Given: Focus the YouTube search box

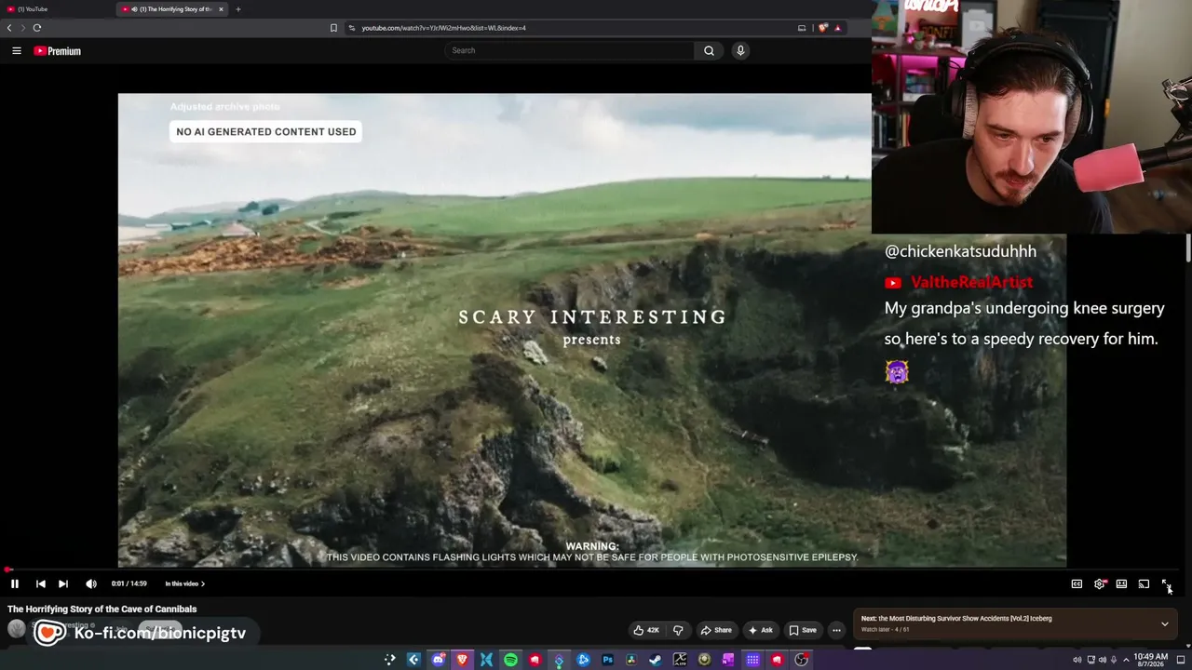Looking at the screenshot, I should (569, 50).
